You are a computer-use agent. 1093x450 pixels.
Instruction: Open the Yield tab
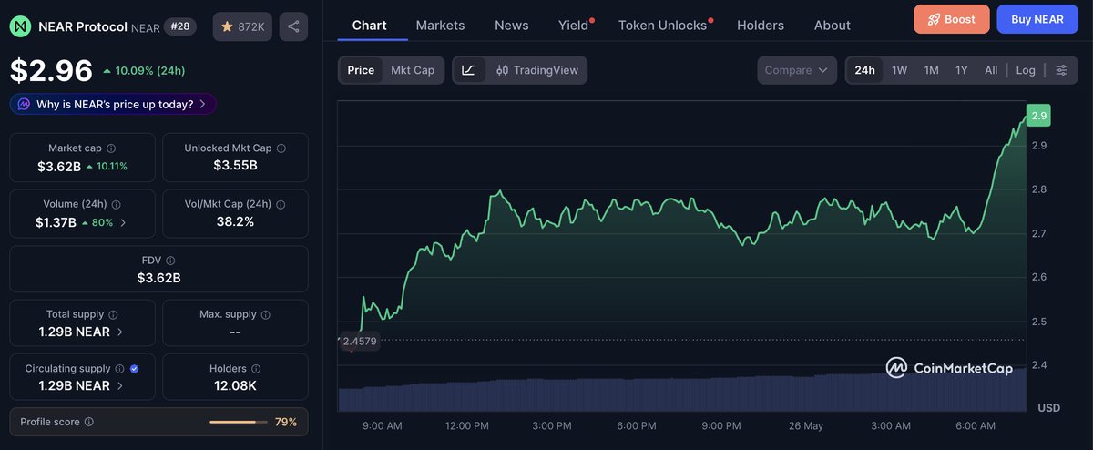(x=574, y=25)
